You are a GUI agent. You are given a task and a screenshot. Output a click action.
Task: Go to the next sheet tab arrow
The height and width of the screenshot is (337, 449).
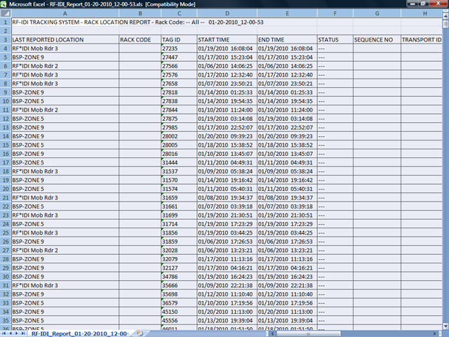[17, 333]
